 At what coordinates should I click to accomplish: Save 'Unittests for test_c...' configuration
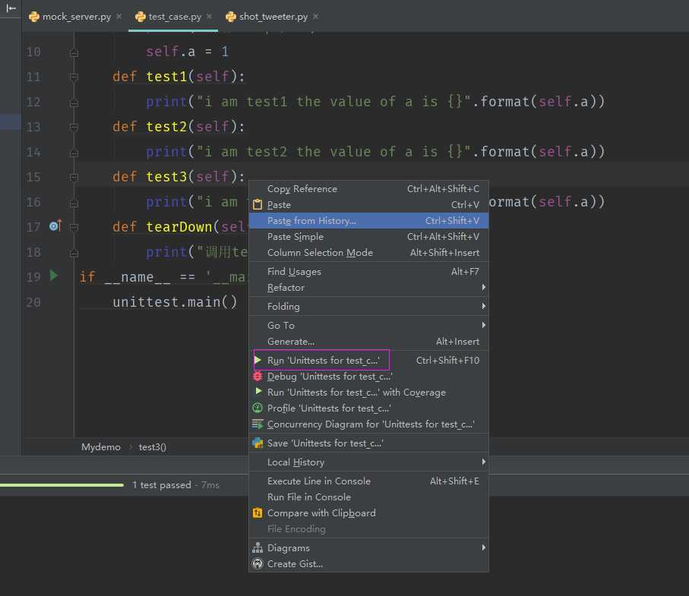[368, 443]
